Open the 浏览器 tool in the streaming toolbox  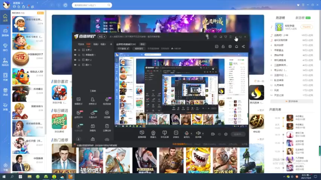point(107,114)
